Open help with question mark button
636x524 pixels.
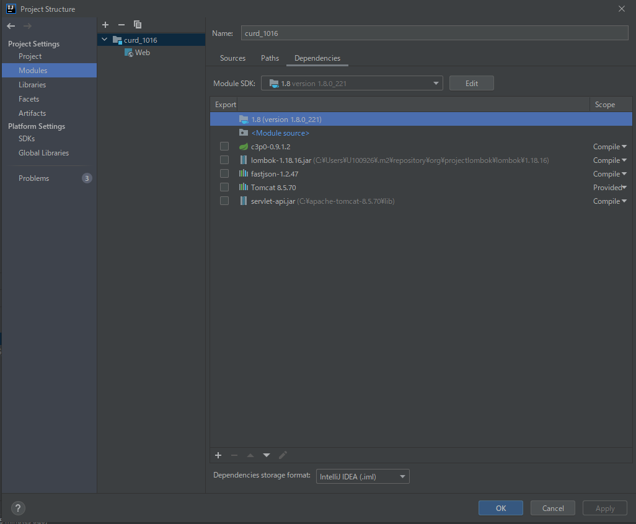[18, 508]
